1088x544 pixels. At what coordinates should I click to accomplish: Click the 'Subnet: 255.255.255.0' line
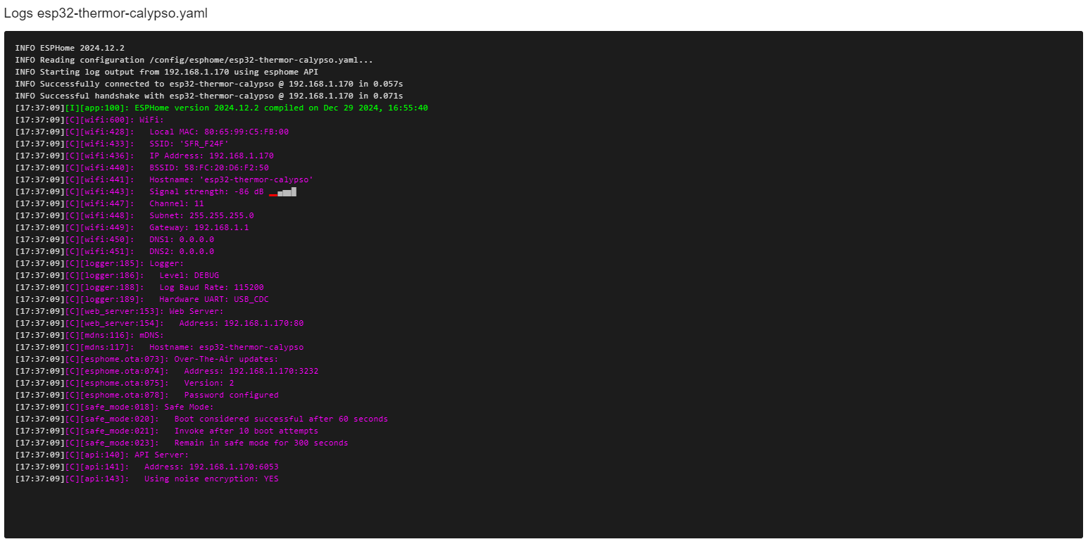point(135,215)
